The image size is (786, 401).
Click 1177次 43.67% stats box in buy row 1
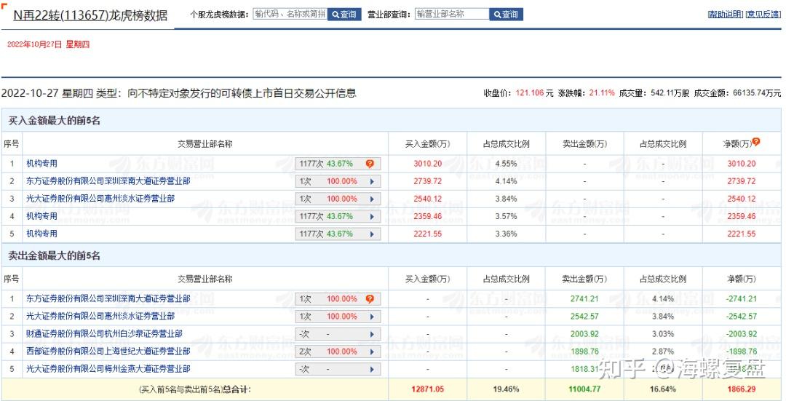[338, 164]
